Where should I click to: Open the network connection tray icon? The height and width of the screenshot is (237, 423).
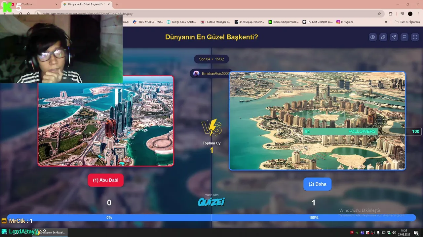coord(383,233)
